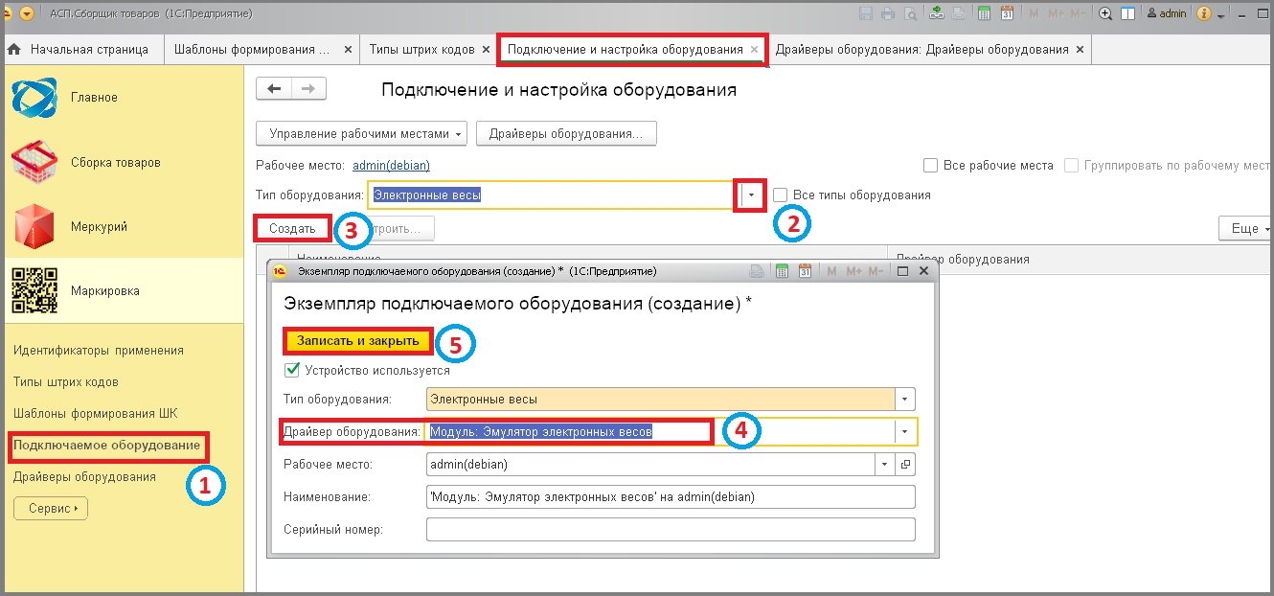Click the zoom magnifier icon in main toolbar
The height and width of the screenshot is (596, 1274).
[1105, 13]
